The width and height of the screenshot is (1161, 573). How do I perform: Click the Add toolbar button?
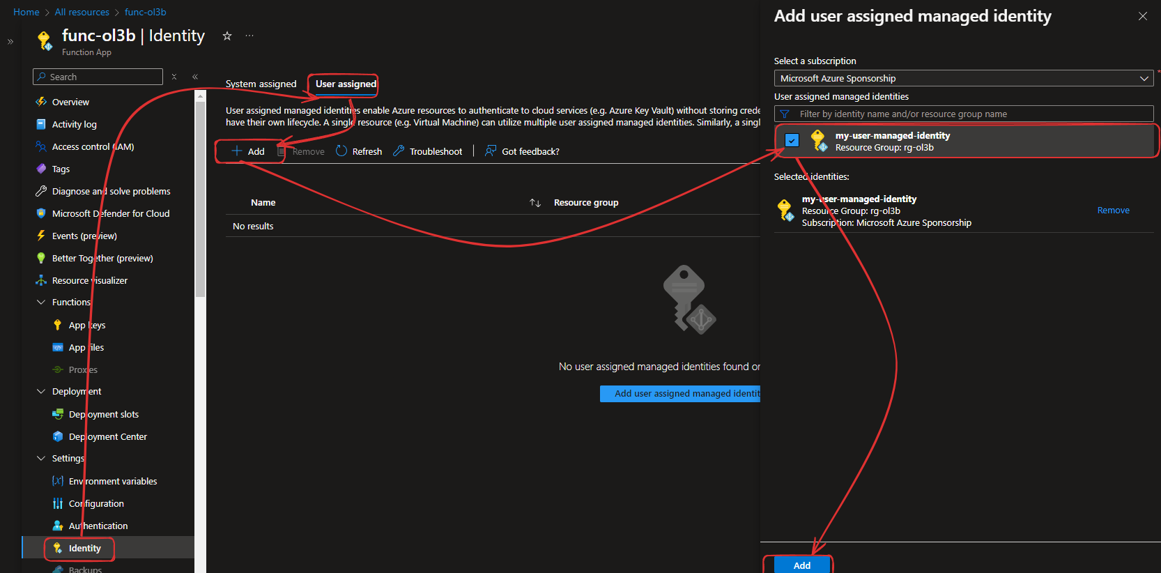[x=248, y=151]
